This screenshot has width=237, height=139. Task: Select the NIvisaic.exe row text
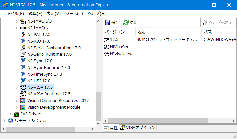pos(122,54)
